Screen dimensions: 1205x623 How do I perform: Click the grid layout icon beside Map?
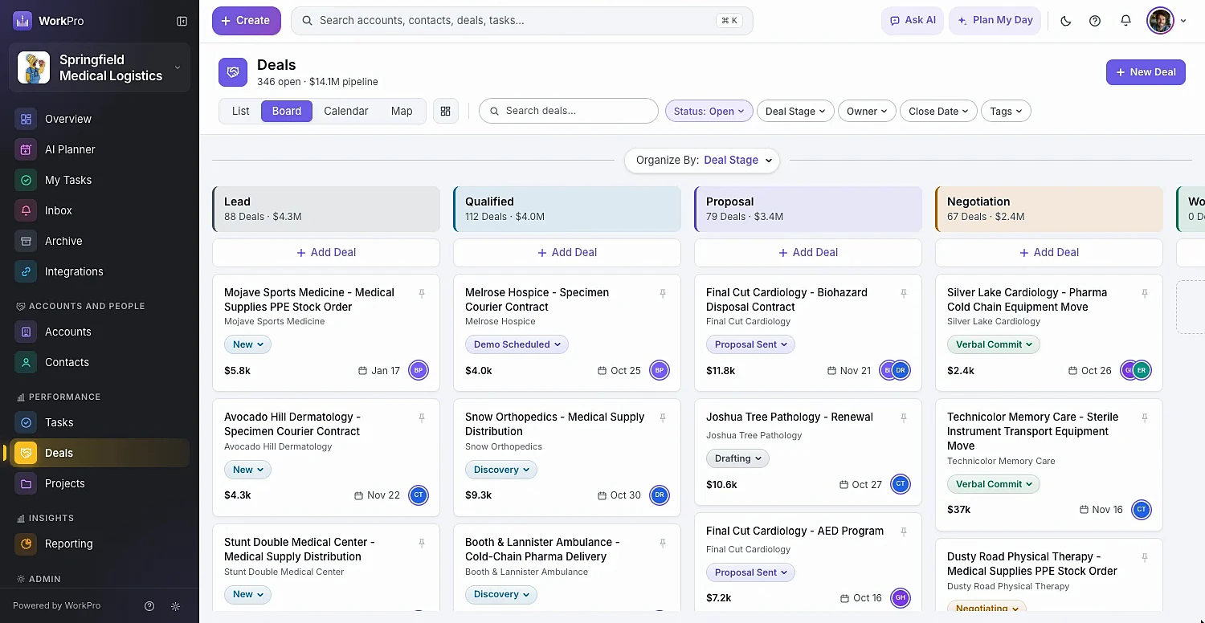[x=446, y=111]
